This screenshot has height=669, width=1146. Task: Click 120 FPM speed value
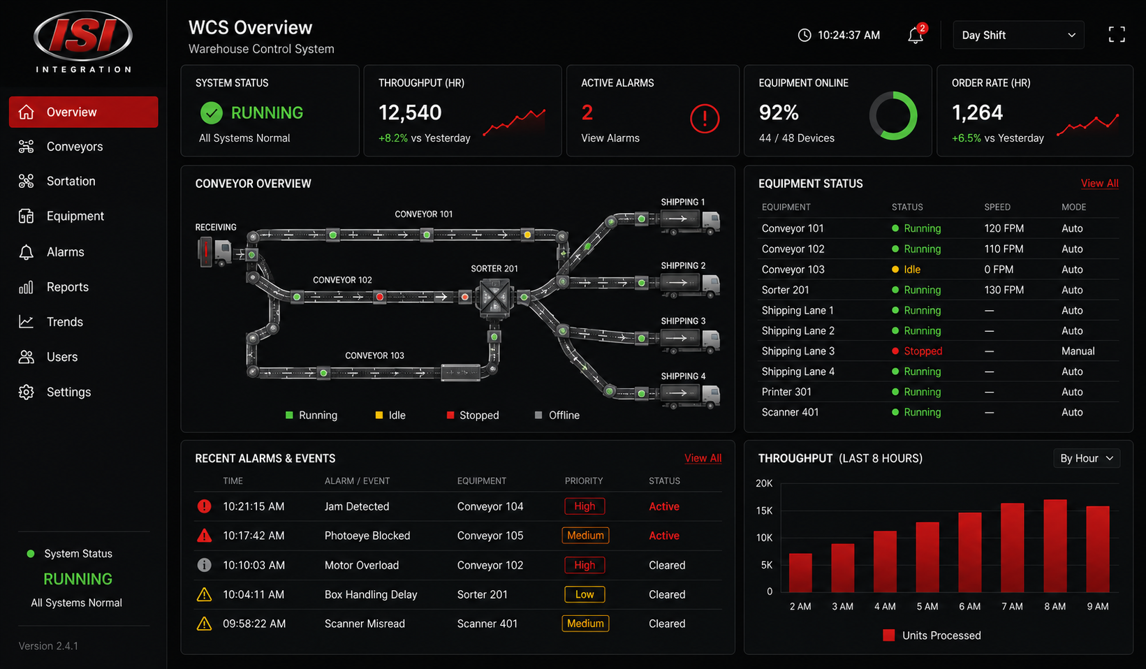(x=1004, y=228)
